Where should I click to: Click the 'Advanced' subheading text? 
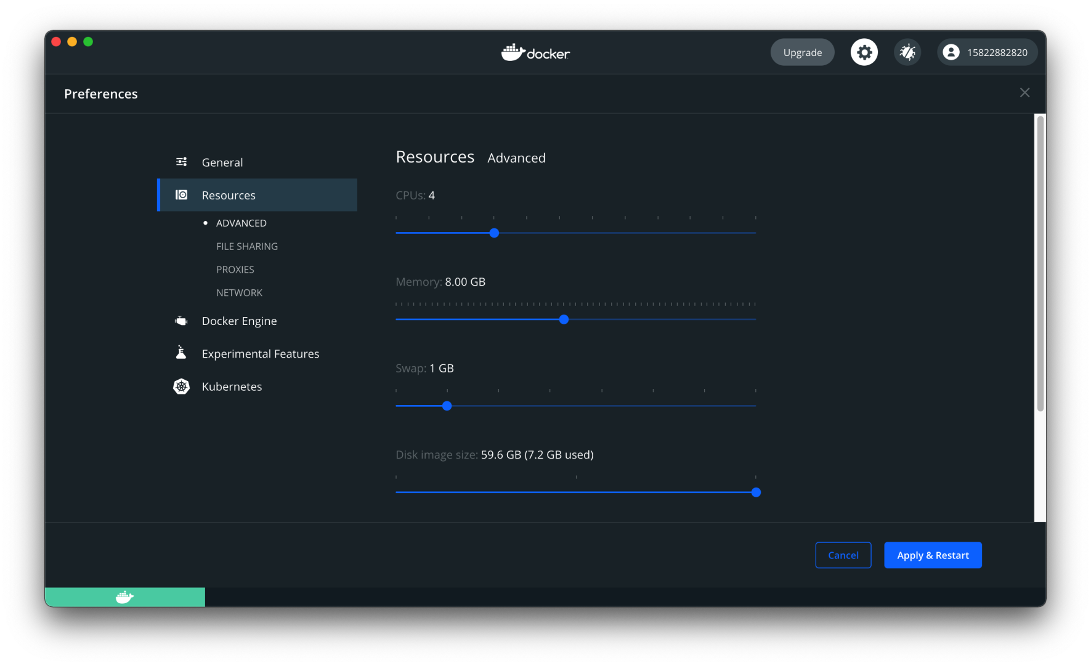516,158
